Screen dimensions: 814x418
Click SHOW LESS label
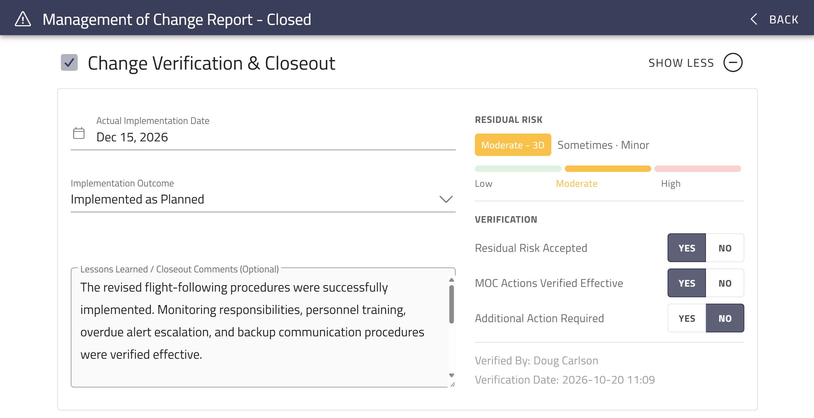tap(681, 63)
